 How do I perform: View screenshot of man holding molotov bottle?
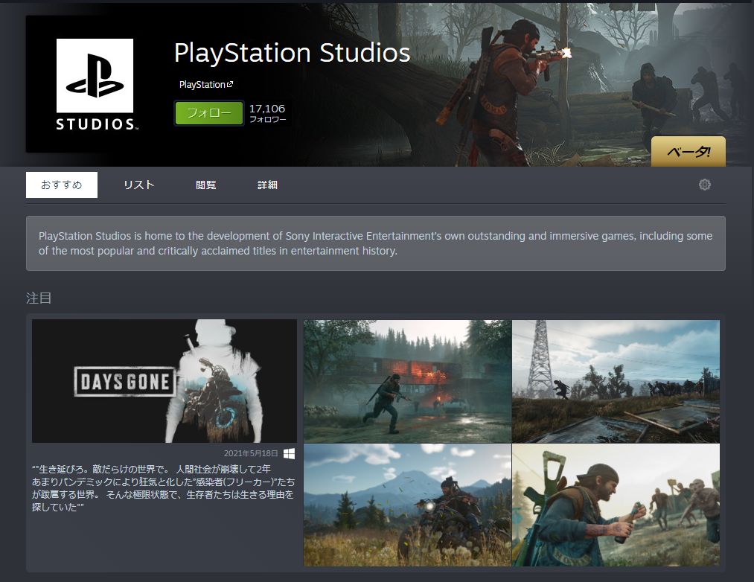(616, 505)
